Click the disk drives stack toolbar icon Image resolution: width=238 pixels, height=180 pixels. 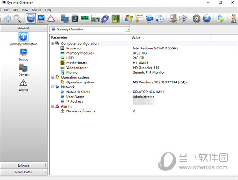pyautogui.click(x=183, y=19)
